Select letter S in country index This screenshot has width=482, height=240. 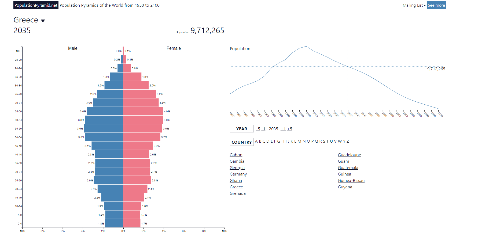click(324, 141)
